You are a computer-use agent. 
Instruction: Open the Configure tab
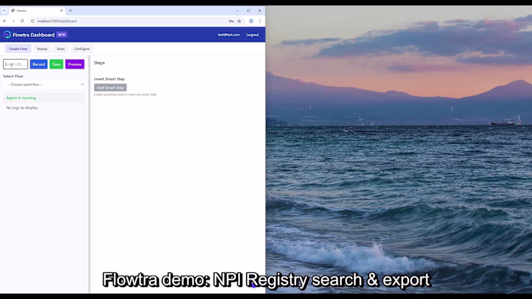point(82,49)
